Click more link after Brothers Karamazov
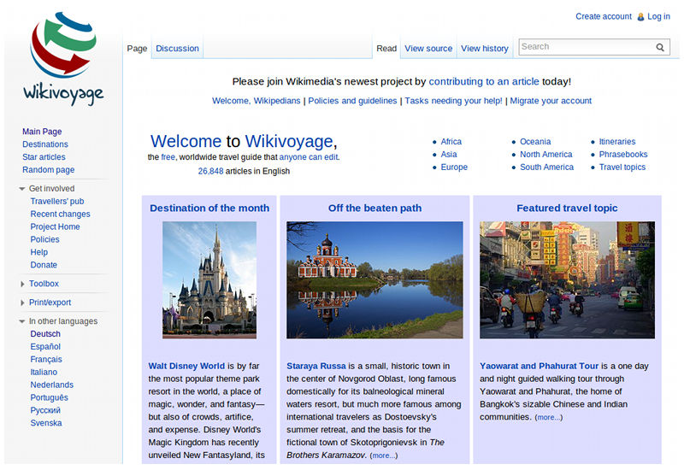This screenshot has height=470, width=684. point(383,455)
